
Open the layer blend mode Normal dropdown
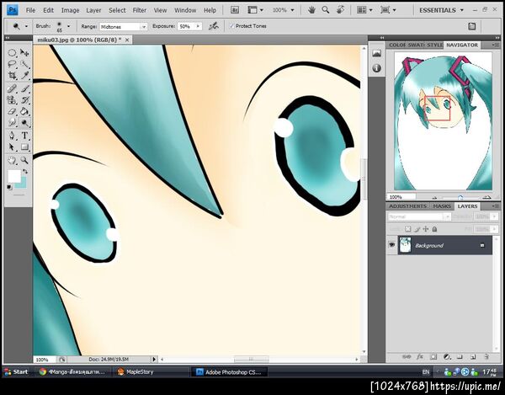tap(419, 216)
